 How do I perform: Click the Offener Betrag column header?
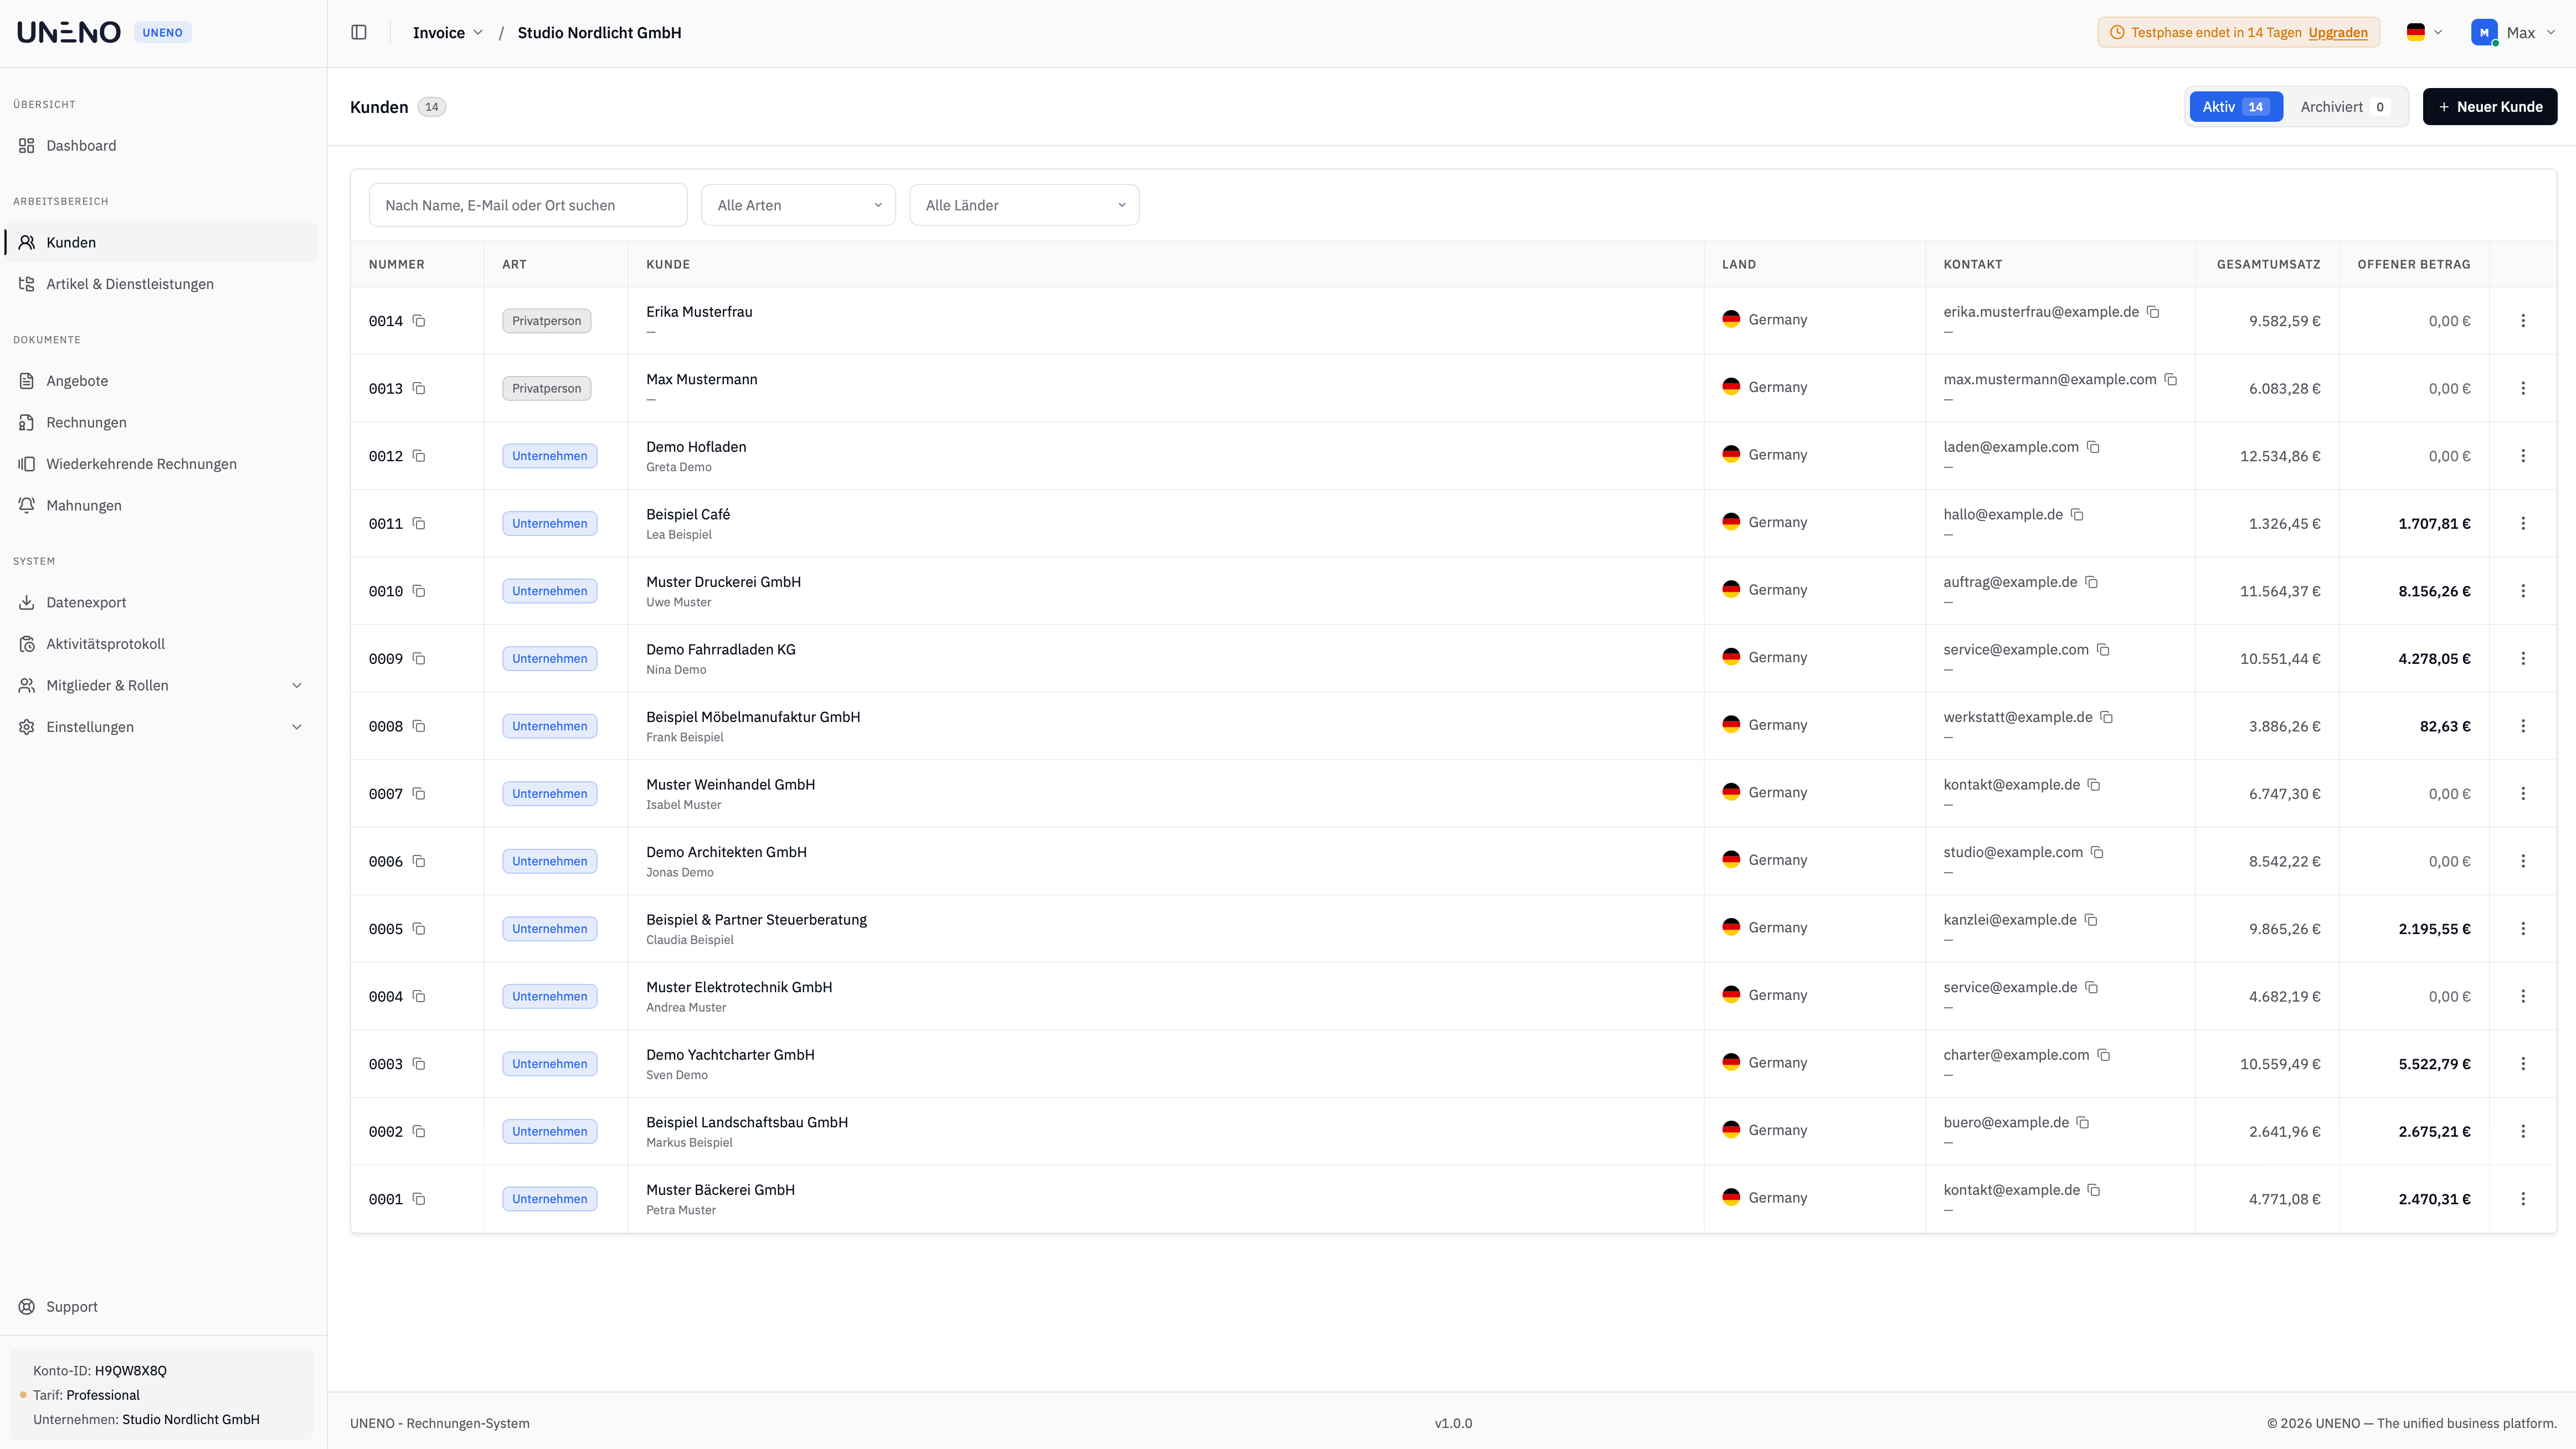[x=2413, y=265]
